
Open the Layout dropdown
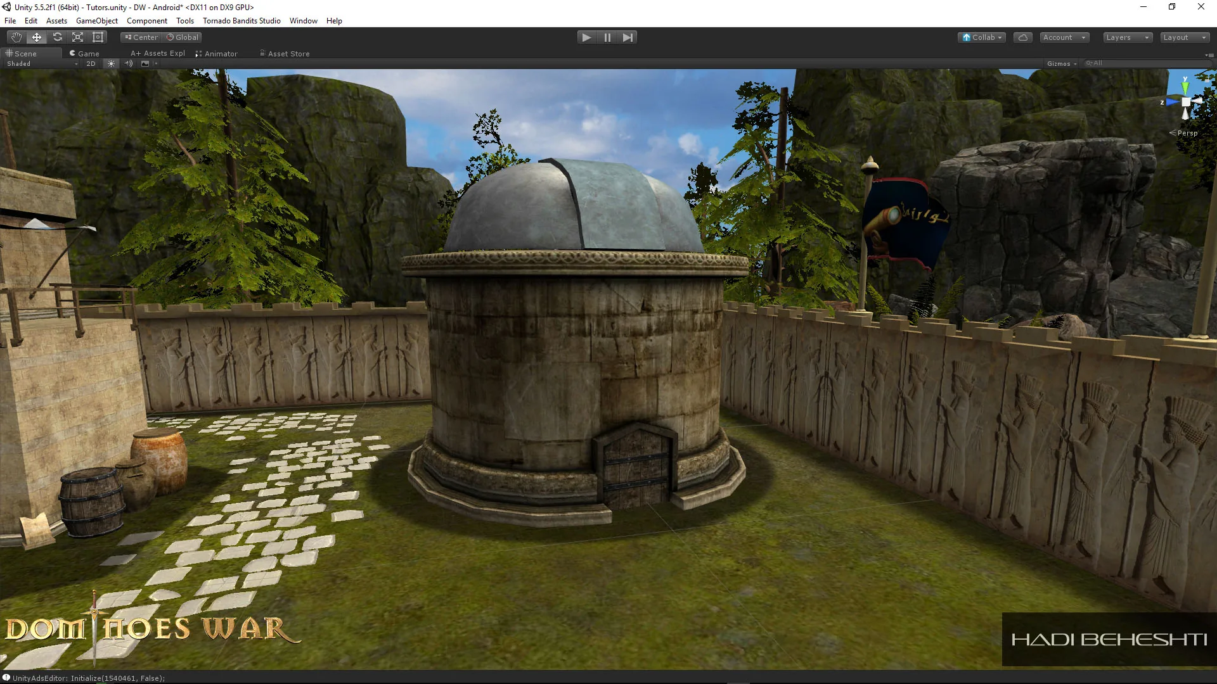tap(1185, 37)
